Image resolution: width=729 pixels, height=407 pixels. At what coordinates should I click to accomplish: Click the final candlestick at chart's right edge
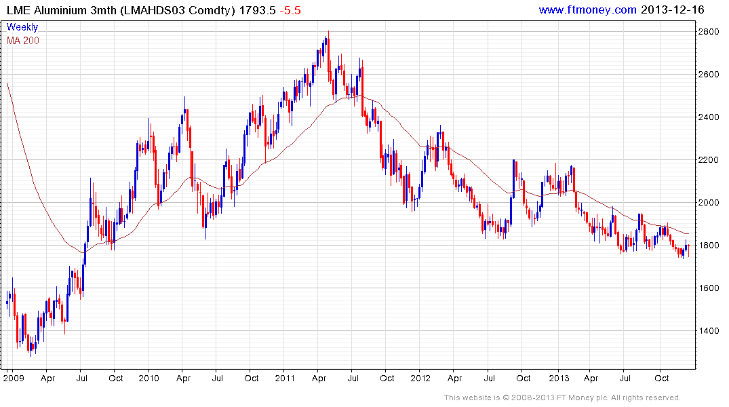688,250
